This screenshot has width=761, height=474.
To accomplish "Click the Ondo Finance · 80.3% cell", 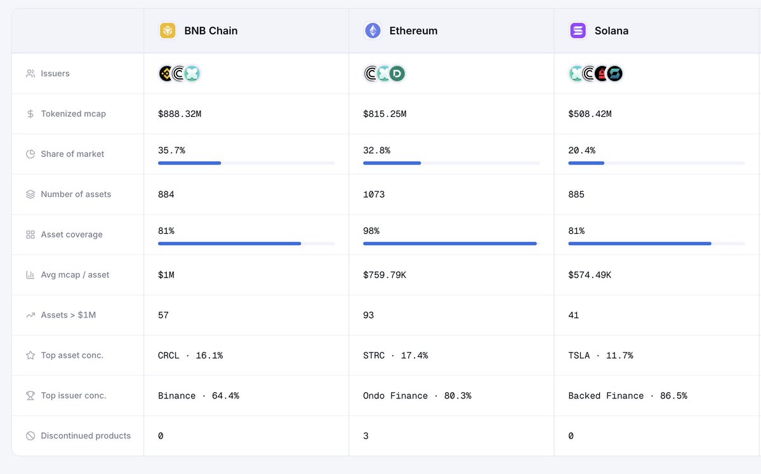I will (418, 396).
